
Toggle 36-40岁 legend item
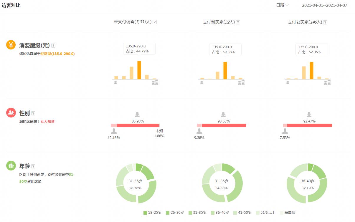coord(220,213)
